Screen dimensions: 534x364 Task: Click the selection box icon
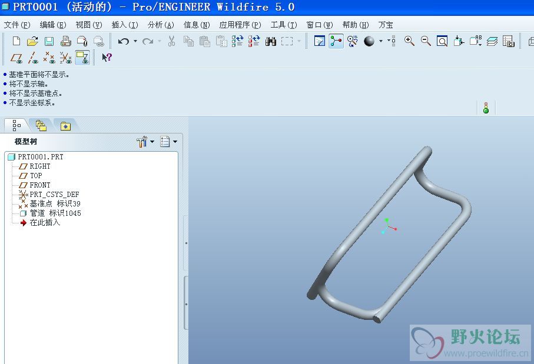[287, 41]
